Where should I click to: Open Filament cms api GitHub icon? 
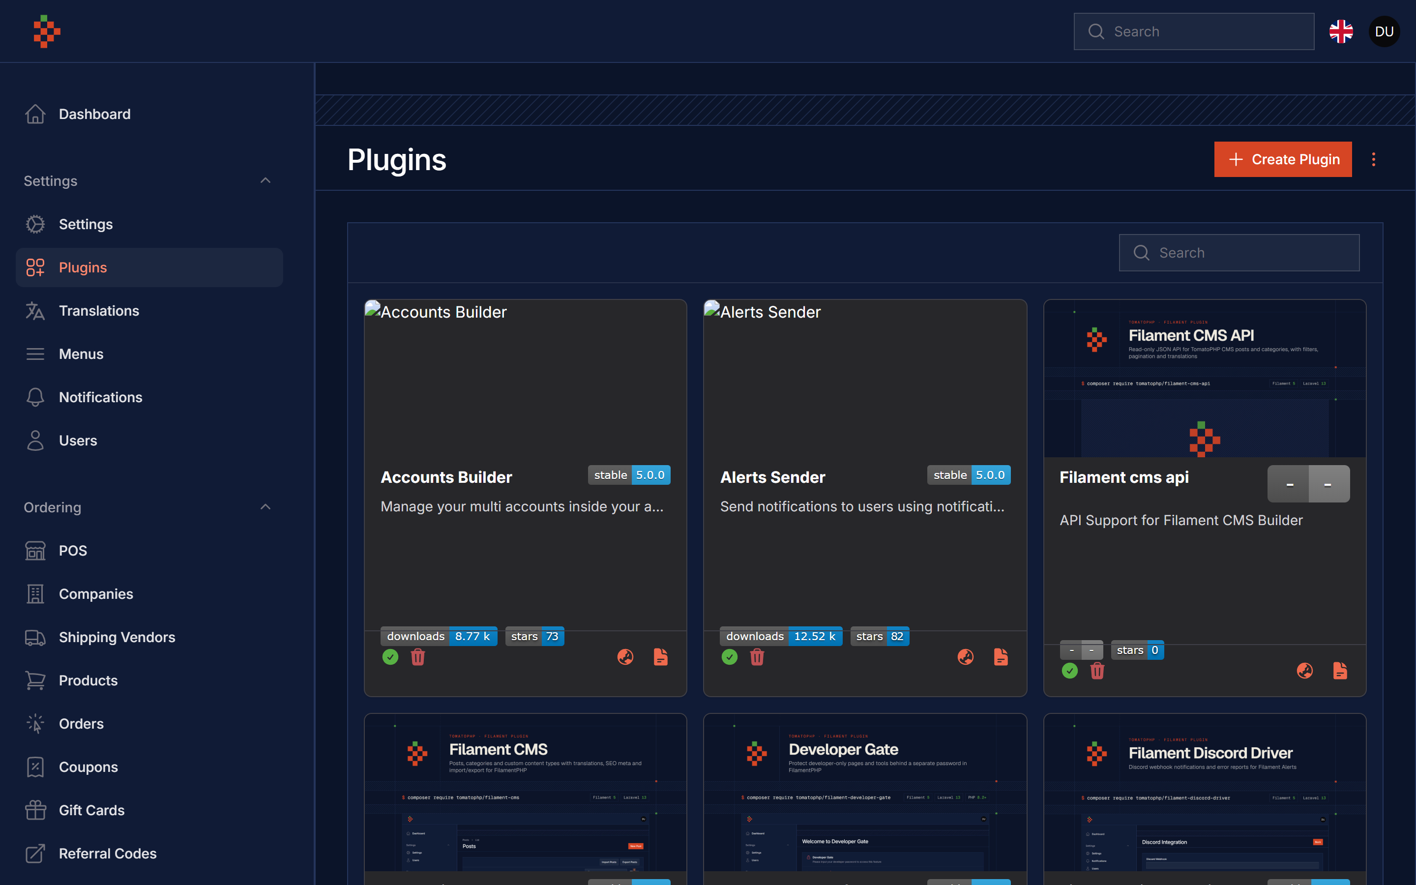(1305, 671)
